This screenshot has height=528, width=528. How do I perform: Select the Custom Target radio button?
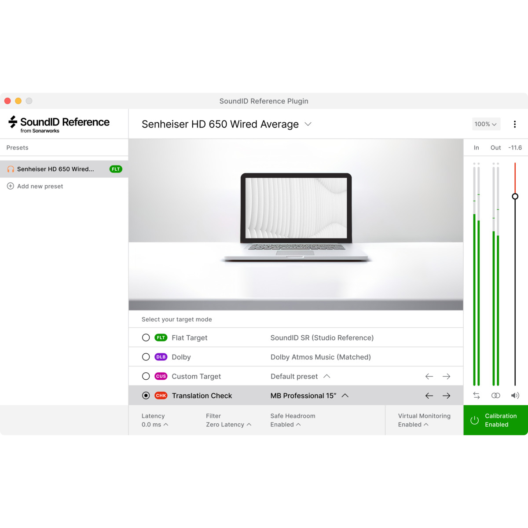[146, 376]
